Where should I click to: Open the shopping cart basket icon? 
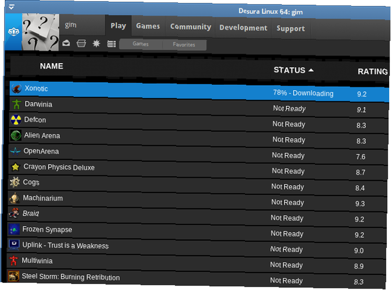click(x=81, y=43)
